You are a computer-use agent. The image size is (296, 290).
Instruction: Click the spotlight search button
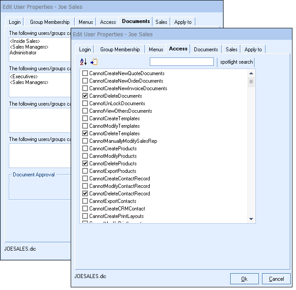(x=236, y=62)
